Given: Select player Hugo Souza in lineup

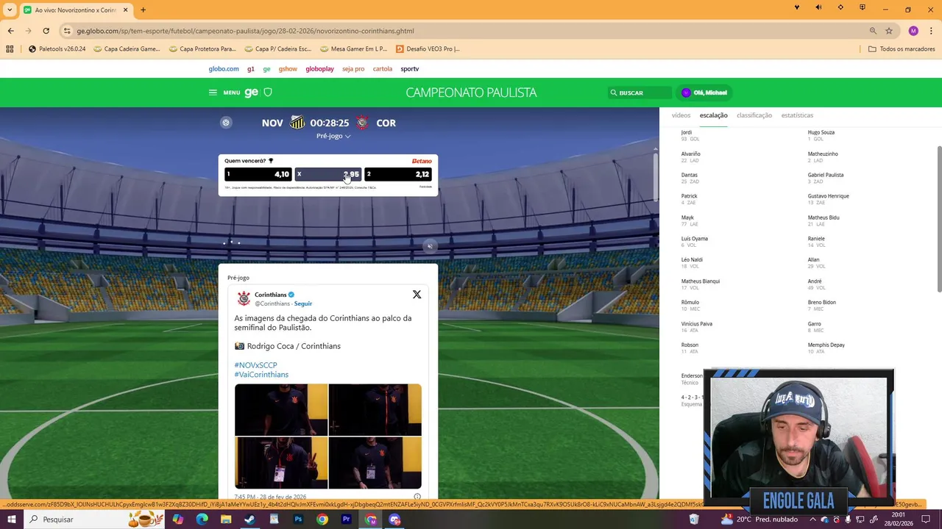Looking at the screenshot, I should (821, 133).
